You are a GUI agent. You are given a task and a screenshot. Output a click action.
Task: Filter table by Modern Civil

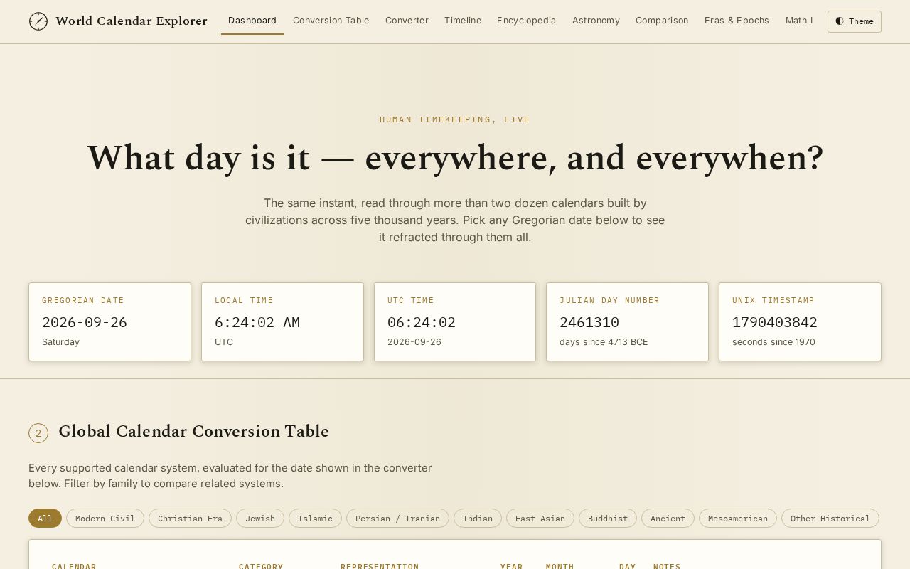click(x=105, y=519)
